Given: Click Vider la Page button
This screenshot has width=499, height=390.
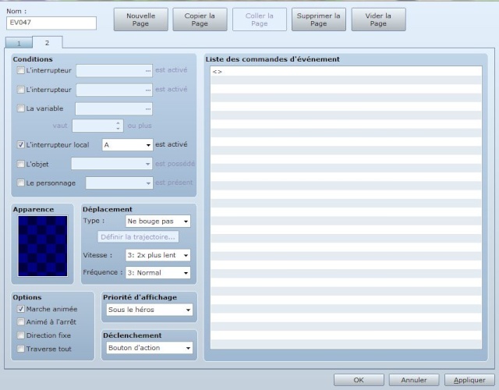Looking at the screenshot, I should 378,19.
